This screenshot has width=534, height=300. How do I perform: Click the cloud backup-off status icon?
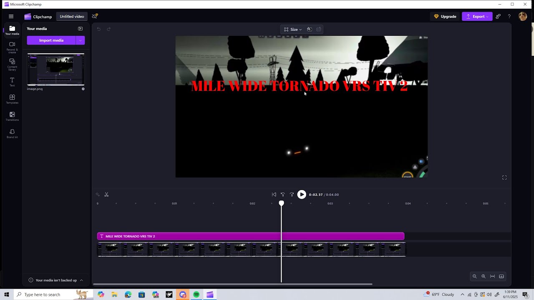pos(95,16)
